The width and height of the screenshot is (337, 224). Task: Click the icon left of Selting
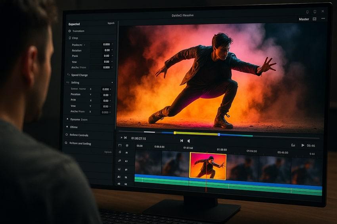(68, 82)
